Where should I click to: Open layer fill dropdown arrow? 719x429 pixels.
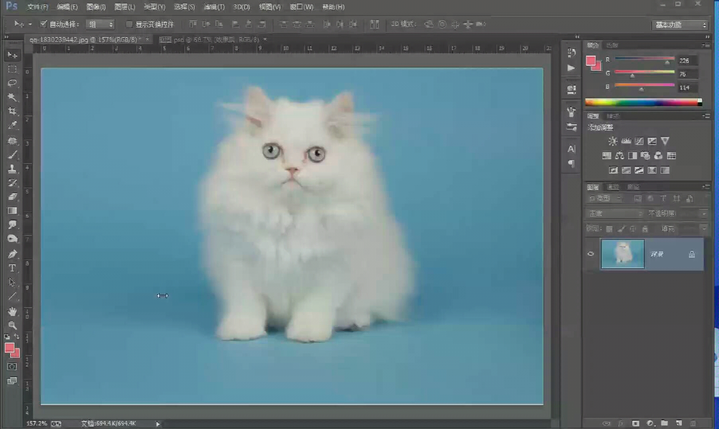[704, 229]
